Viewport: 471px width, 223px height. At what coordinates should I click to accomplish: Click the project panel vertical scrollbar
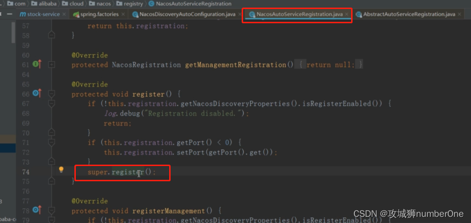click(x=14, y=32)
